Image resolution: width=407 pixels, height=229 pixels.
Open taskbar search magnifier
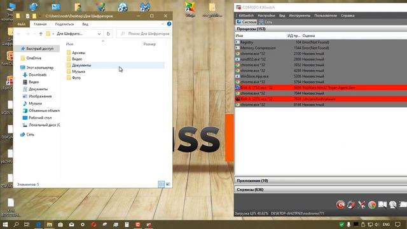pos(16,225)
